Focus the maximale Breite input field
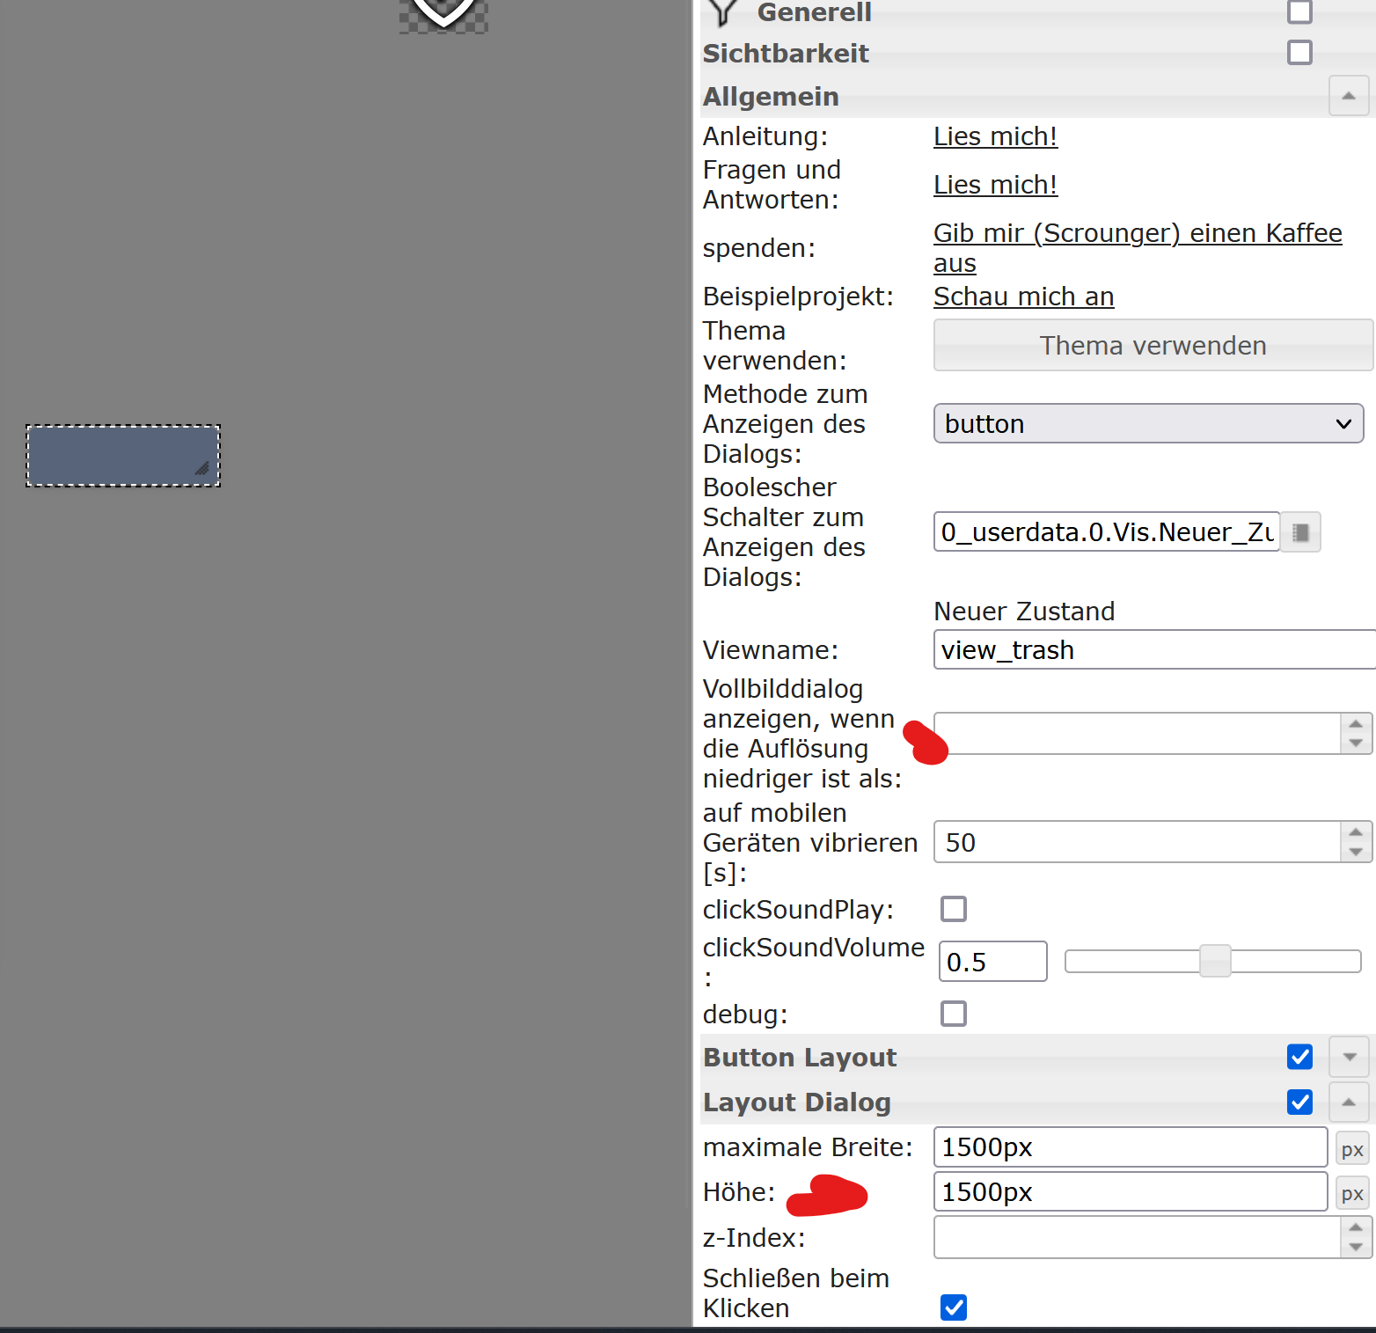The width and height of the screenshot is (1376, 1333). [1131, 1147]
